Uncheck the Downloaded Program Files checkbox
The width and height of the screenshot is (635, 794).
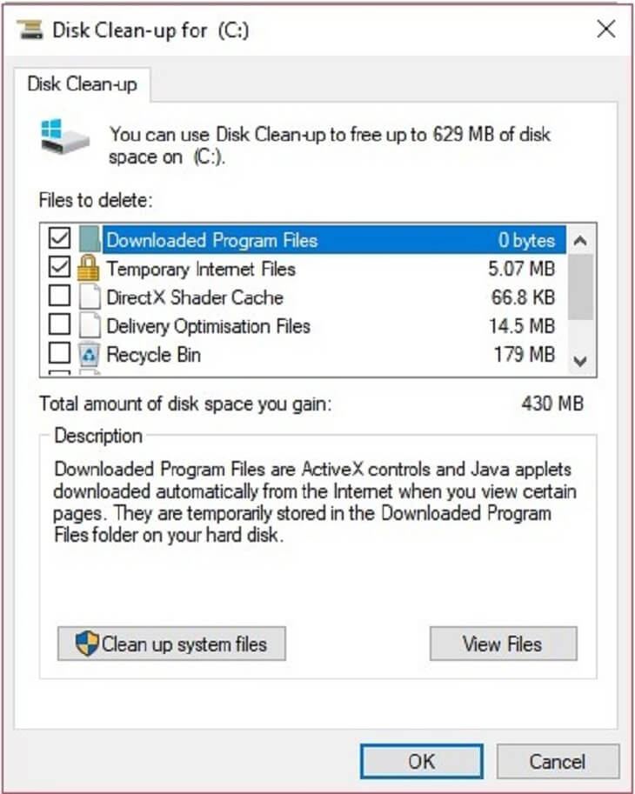click(59, 241)
